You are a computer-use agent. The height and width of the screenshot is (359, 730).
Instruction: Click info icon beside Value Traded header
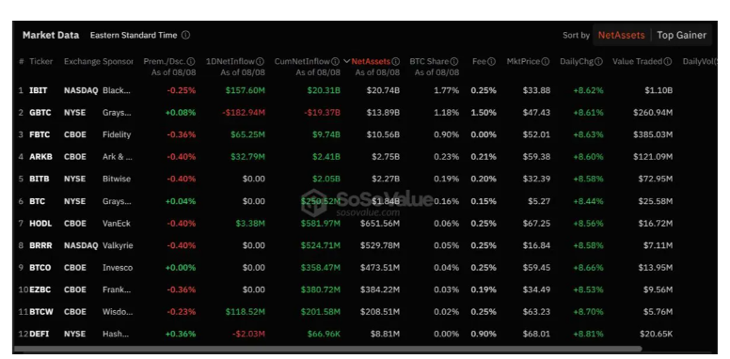(x=668, y=61)
